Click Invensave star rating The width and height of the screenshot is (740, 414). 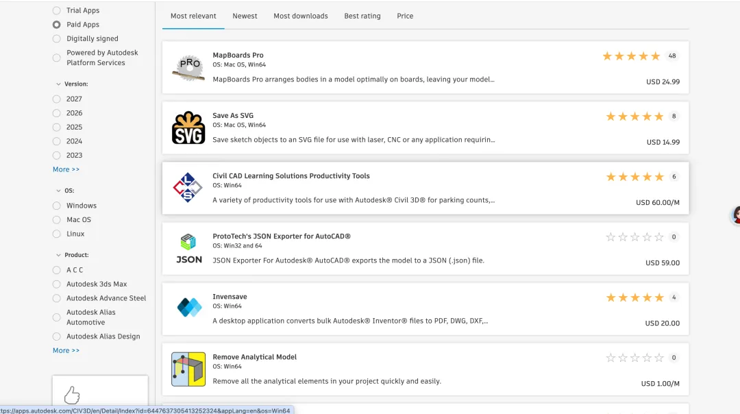(x=634, y=297)
